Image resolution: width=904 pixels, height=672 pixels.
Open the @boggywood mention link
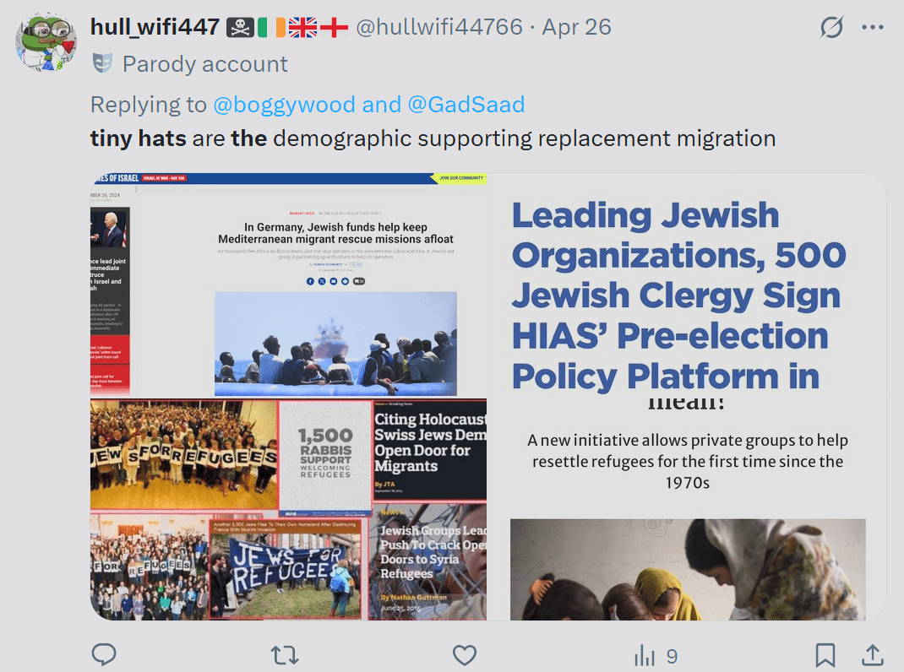[x=284, y=105]
